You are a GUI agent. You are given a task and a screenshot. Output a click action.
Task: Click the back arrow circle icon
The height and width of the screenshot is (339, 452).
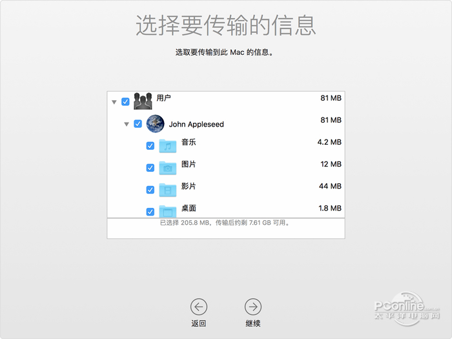coord(199,307)
